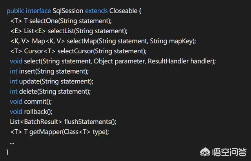Click the Closeable type name
The height and width of the screenshot is (161, 251).
(123, 11)
